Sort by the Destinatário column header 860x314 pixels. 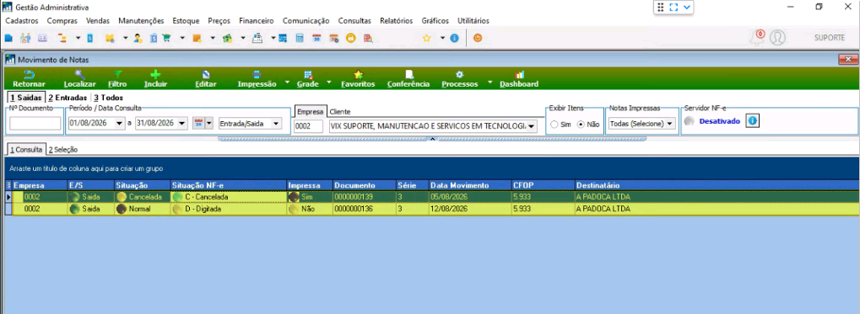click(x=717, y=185)
